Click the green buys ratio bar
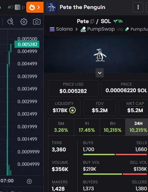Screen dimensions: 148x192 99,154
